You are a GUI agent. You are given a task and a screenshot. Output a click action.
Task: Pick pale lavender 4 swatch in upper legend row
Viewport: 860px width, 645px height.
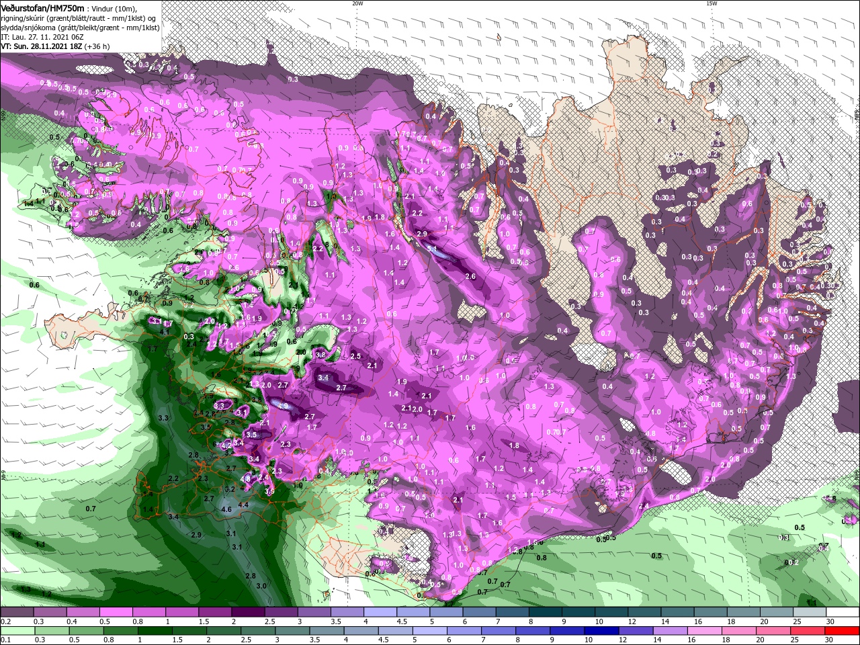coord(380,612)
